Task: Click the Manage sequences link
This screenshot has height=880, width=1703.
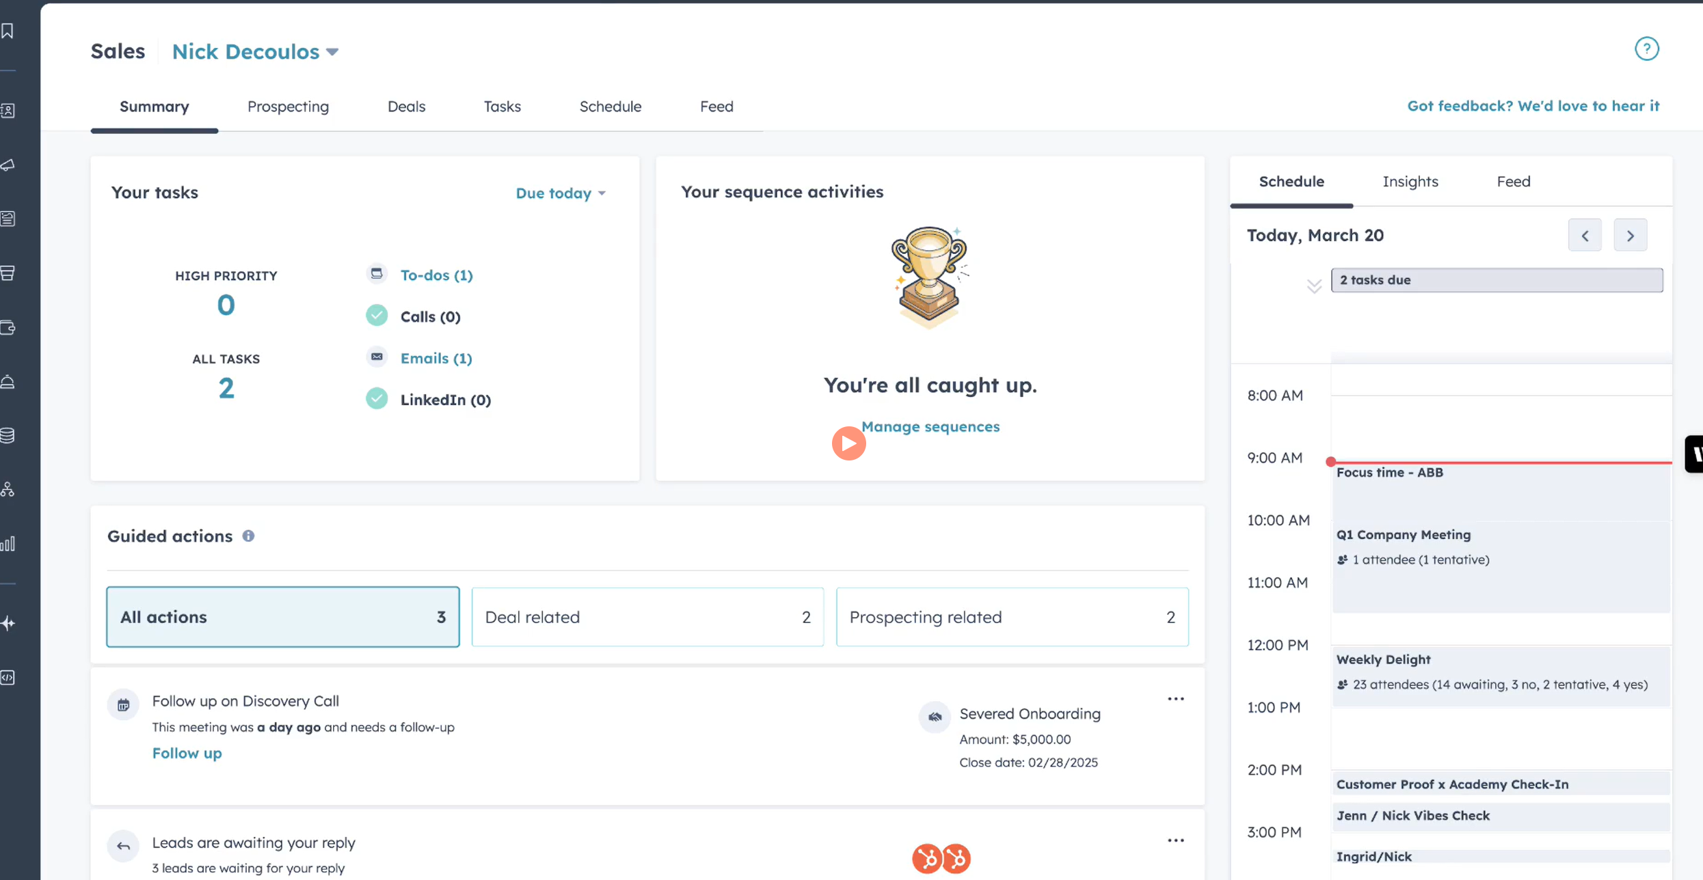Action: pyautogui.click(x=930, y=427)
